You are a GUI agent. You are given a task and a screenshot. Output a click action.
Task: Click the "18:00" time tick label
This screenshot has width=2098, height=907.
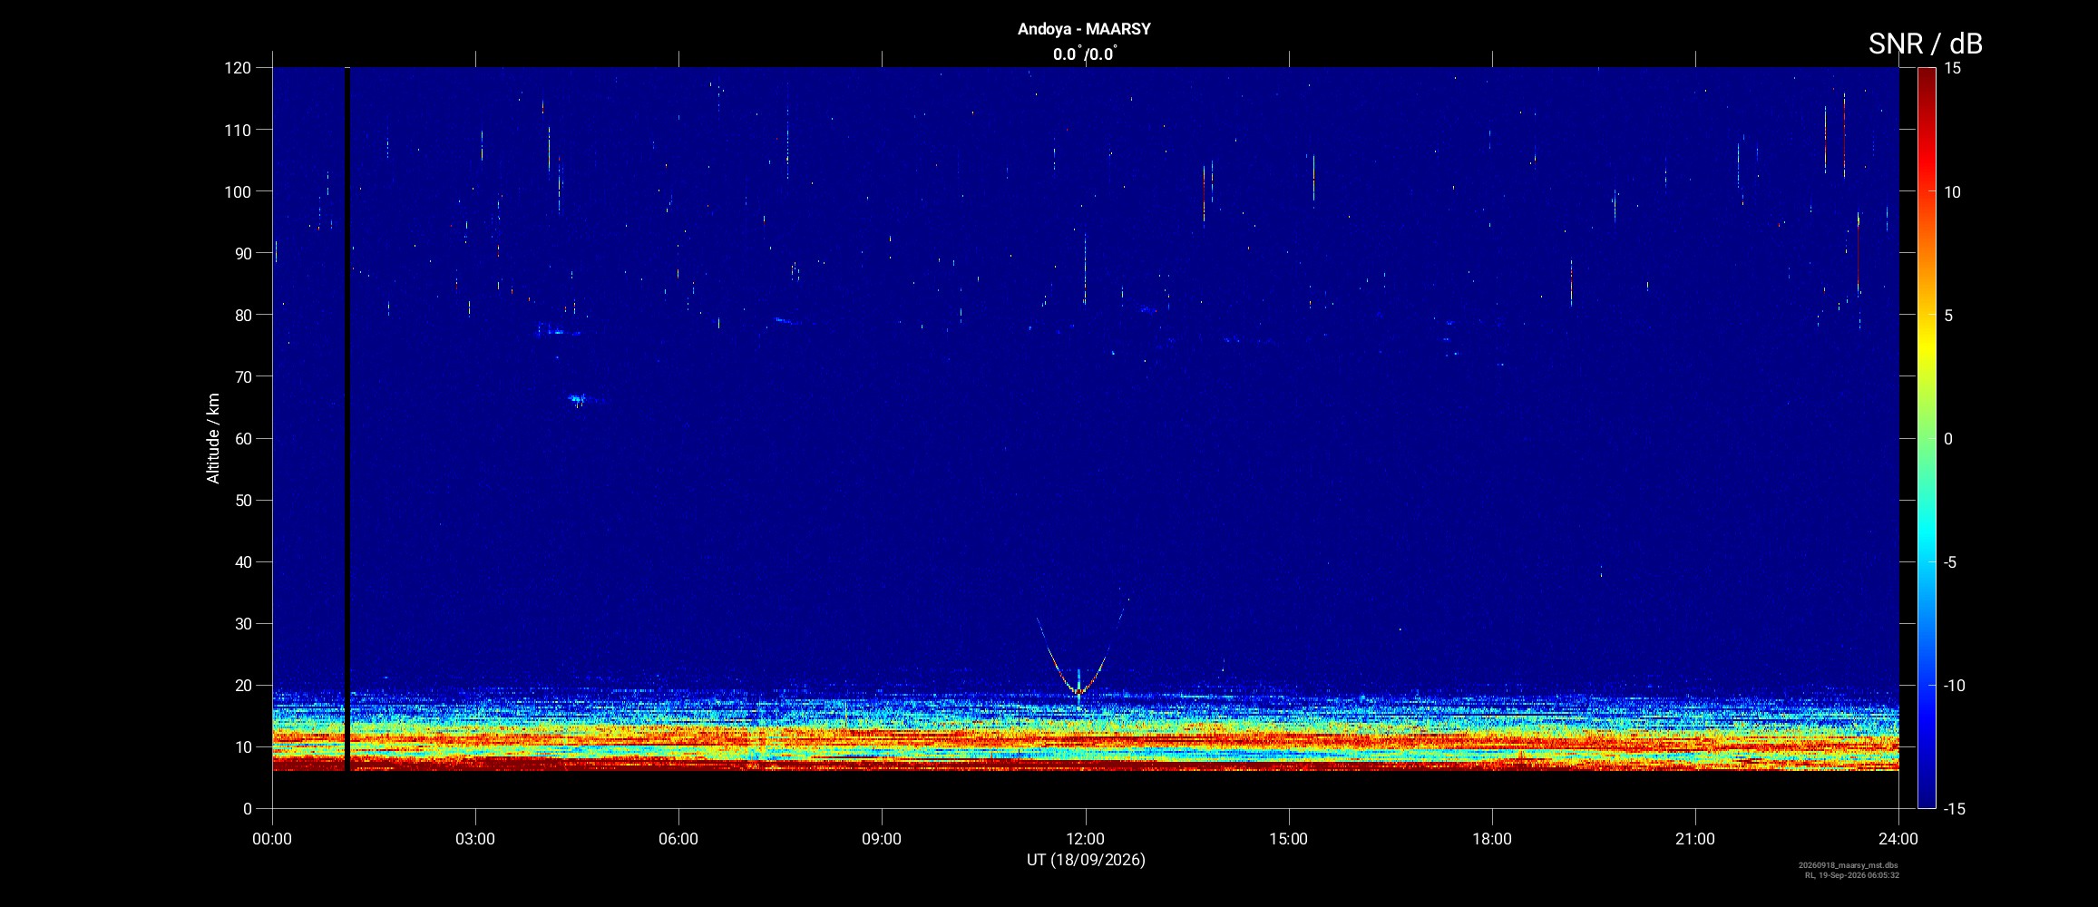coord(1492,839)
